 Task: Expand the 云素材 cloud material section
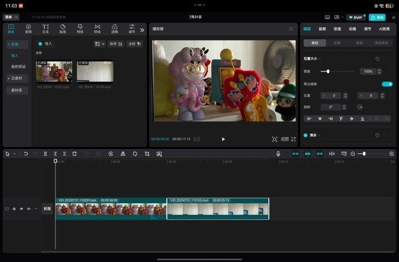pyautogui.click(x=17, y=78)
